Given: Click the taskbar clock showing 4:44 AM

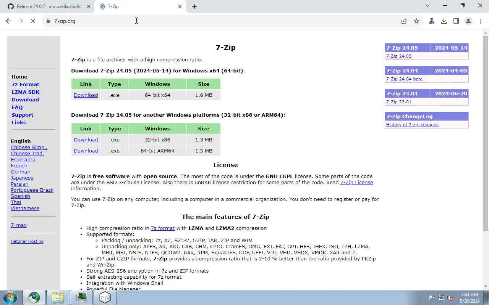Looking at the screenshot, I should coord(470,297).
